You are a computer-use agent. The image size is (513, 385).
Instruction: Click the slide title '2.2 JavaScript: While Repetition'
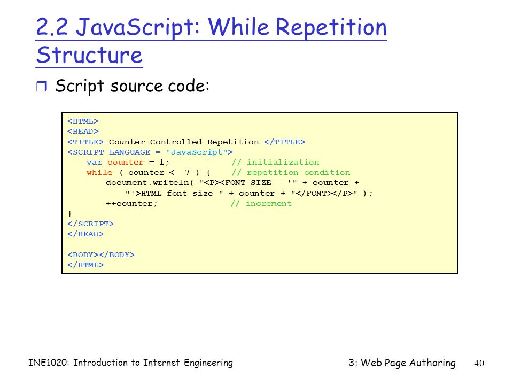pos(212,27)
